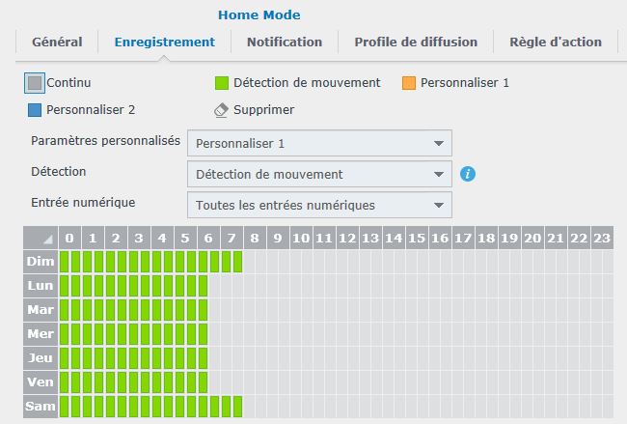The width and height of the screenshot is (627, 424).
Task: Select the entire Dim row header
Action: [x=41, y=262]
